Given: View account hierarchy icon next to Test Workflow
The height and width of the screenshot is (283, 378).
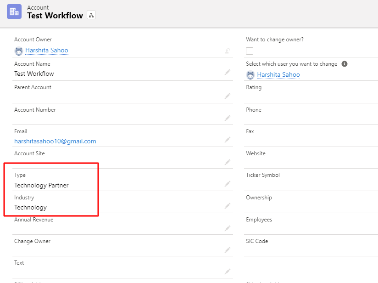Looking at the screenshot, I should click(x=91, y=15).
